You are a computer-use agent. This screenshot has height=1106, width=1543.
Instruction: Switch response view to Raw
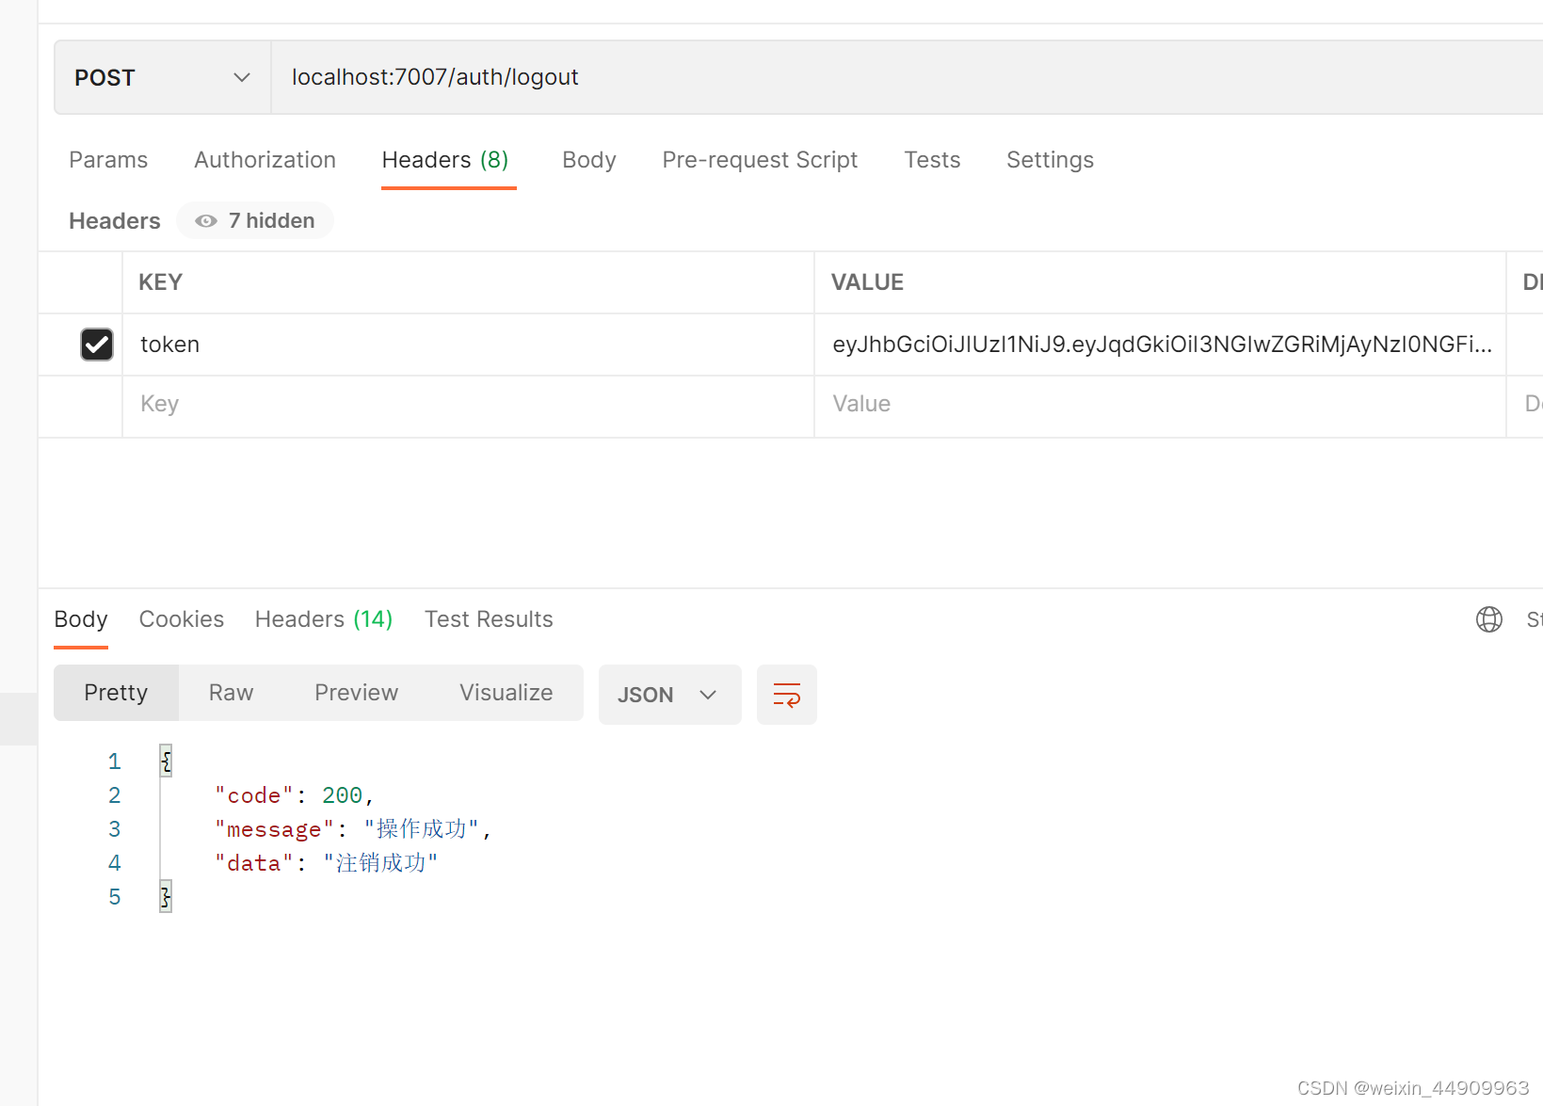[231, 693]
